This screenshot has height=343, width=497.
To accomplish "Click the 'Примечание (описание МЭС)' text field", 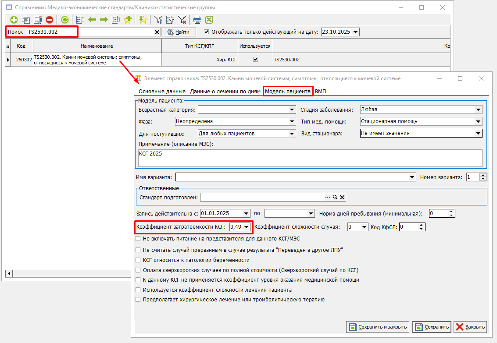I will click(310, 158).
